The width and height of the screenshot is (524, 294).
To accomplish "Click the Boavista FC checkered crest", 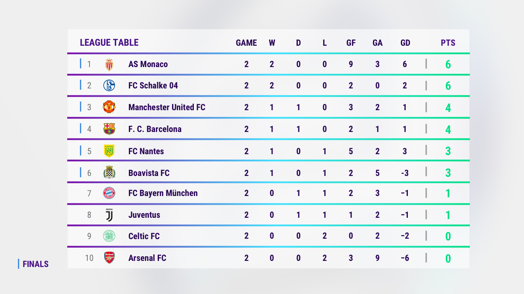I will (109, 172).
